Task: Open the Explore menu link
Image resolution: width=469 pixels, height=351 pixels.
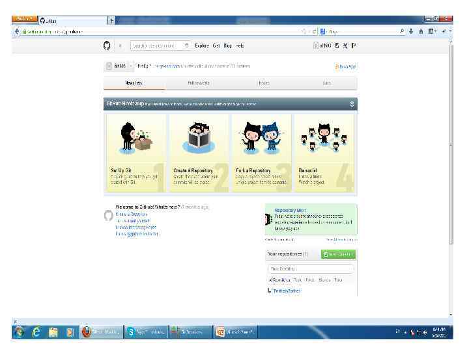Action: [x=202, y=45]
